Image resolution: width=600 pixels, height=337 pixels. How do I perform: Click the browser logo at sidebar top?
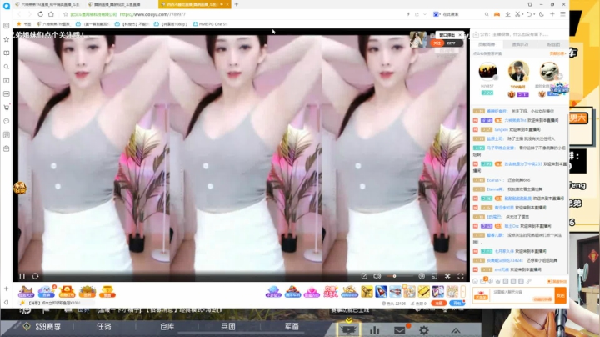6,5
